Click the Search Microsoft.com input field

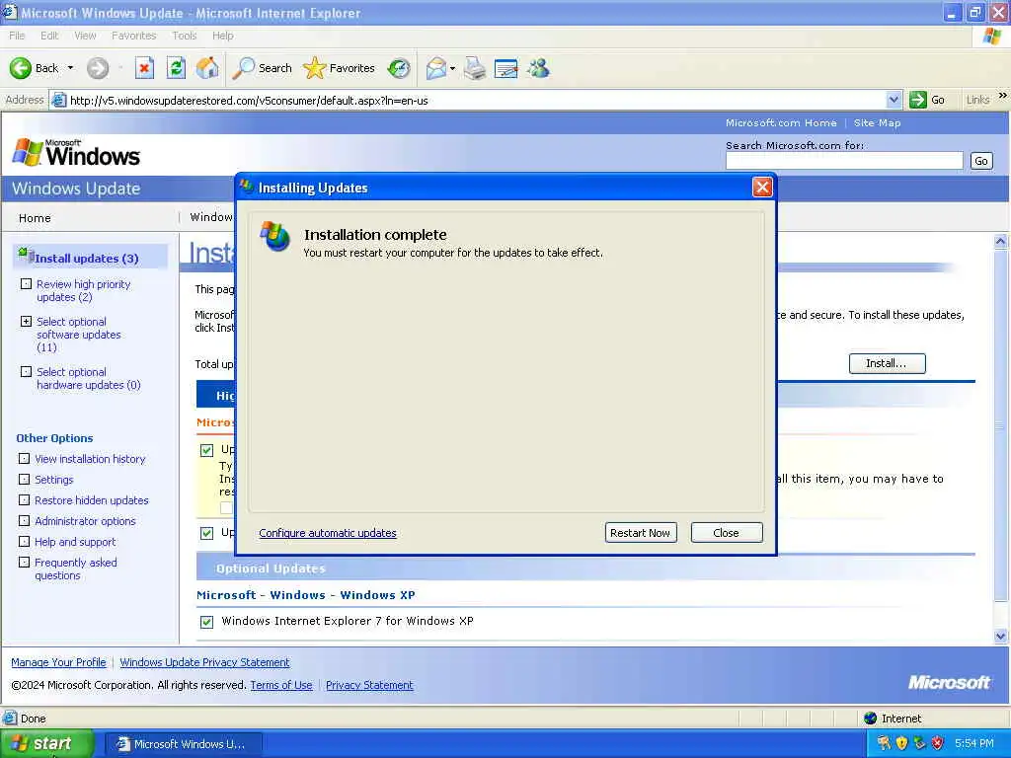click(x=844, y=161)
